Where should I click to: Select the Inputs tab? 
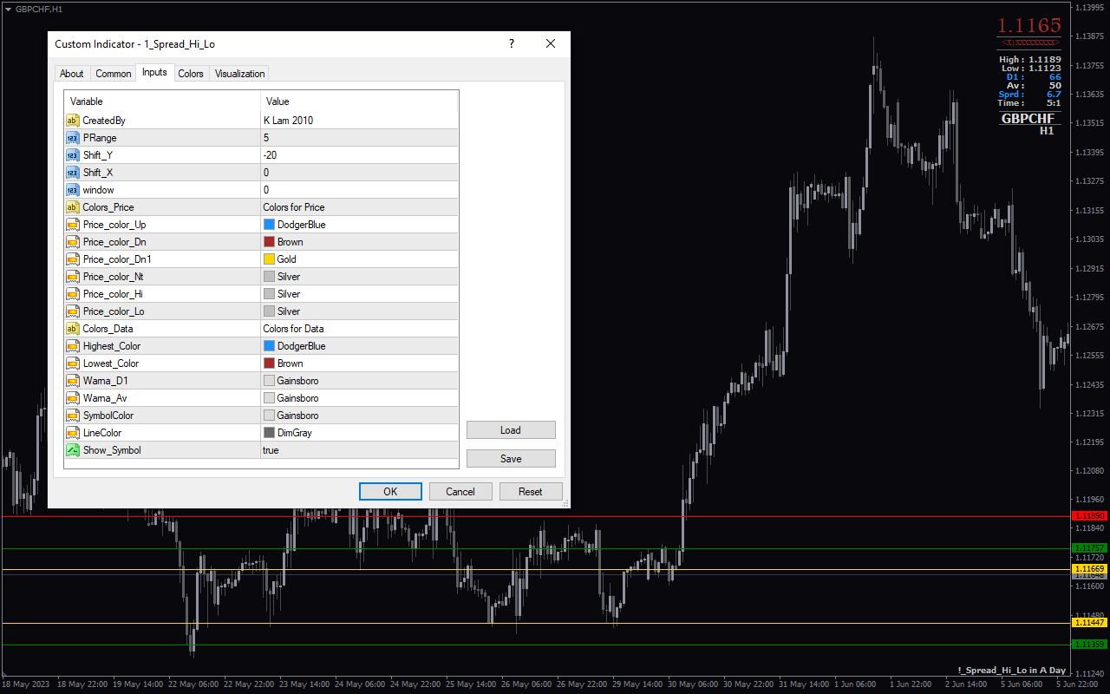point(154,73)
